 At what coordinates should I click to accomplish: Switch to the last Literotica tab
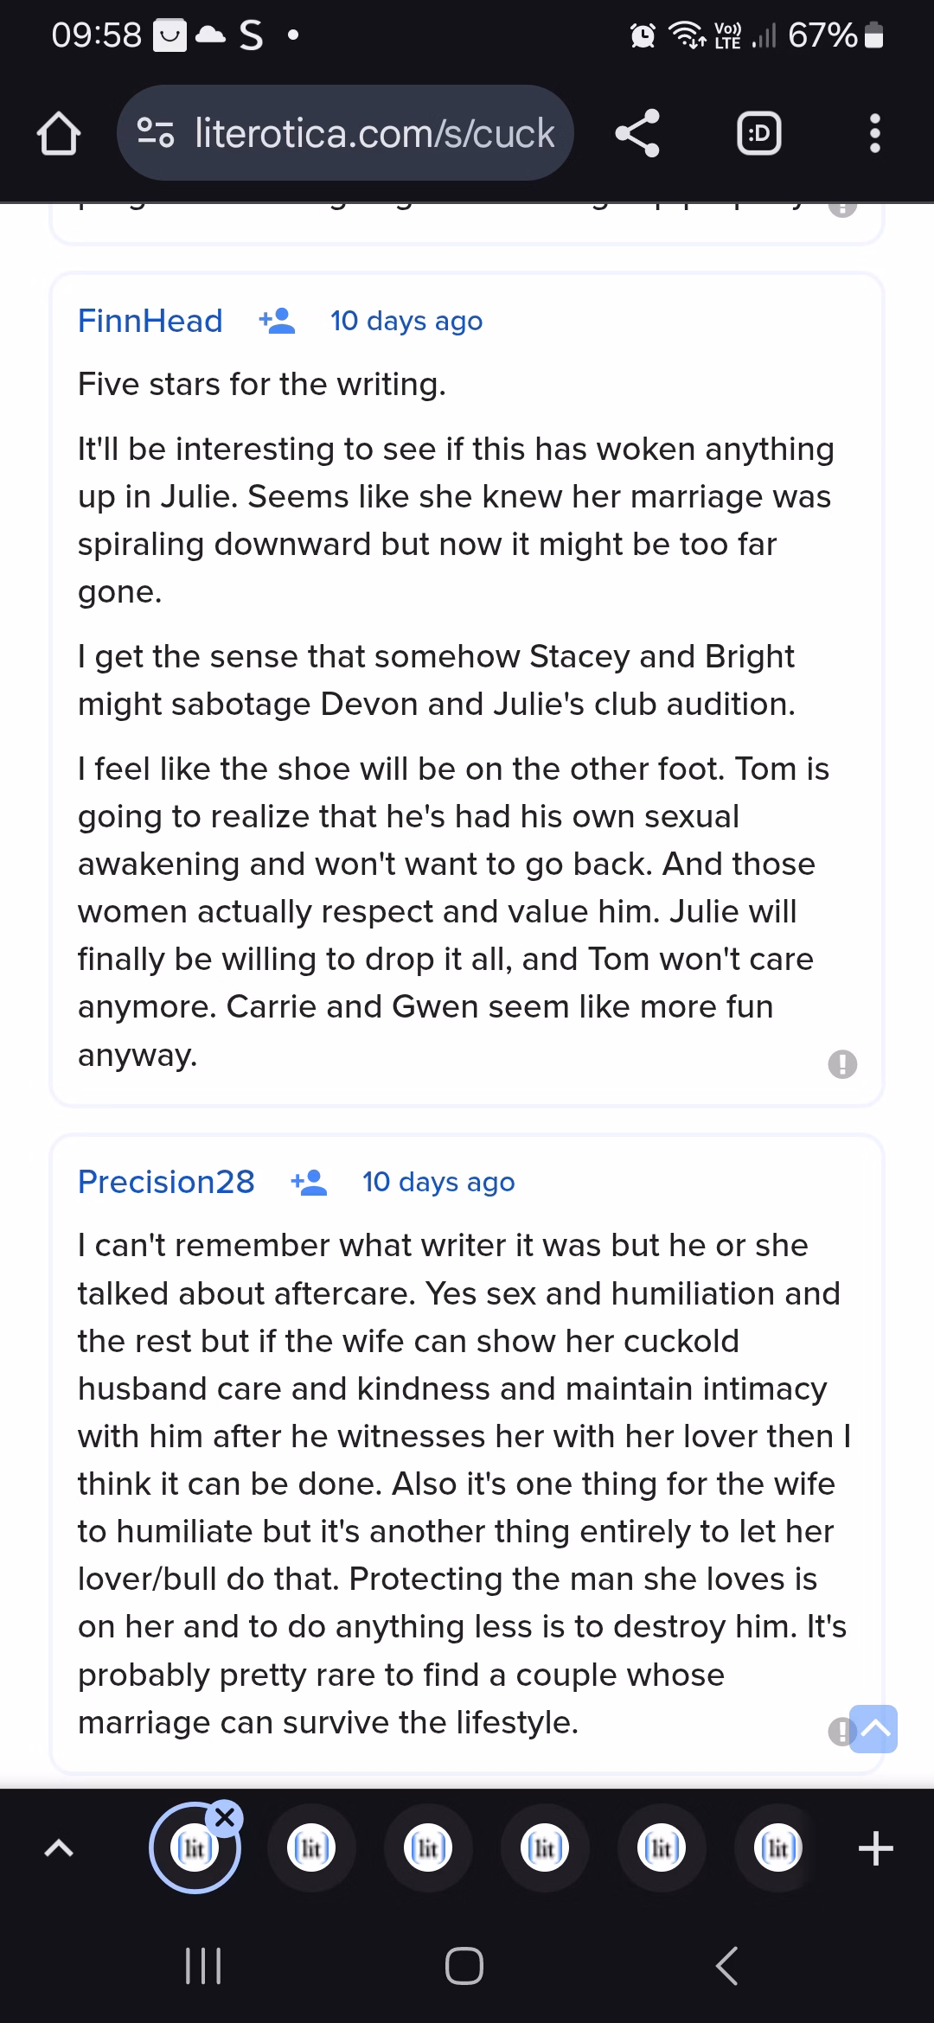point(777,1849)
